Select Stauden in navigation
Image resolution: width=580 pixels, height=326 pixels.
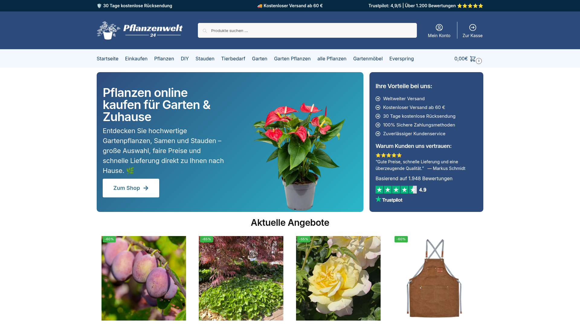[x=205, y=59]
